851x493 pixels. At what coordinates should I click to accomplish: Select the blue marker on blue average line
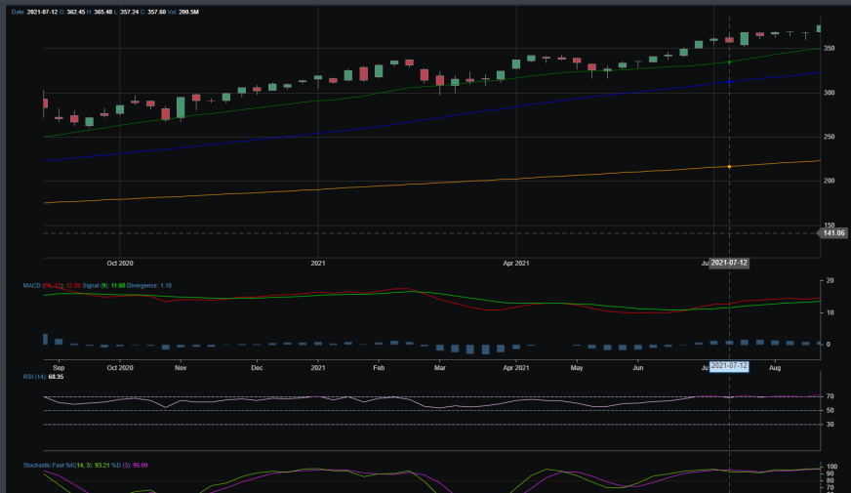[x=729, y=81]
